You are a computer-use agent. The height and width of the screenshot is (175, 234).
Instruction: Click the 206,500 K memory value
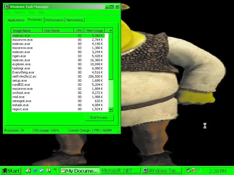coord(96,76)
